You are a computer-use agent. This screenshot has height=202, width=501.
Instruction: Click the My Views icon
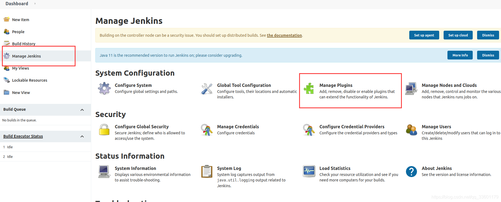[x=7, y=68]
